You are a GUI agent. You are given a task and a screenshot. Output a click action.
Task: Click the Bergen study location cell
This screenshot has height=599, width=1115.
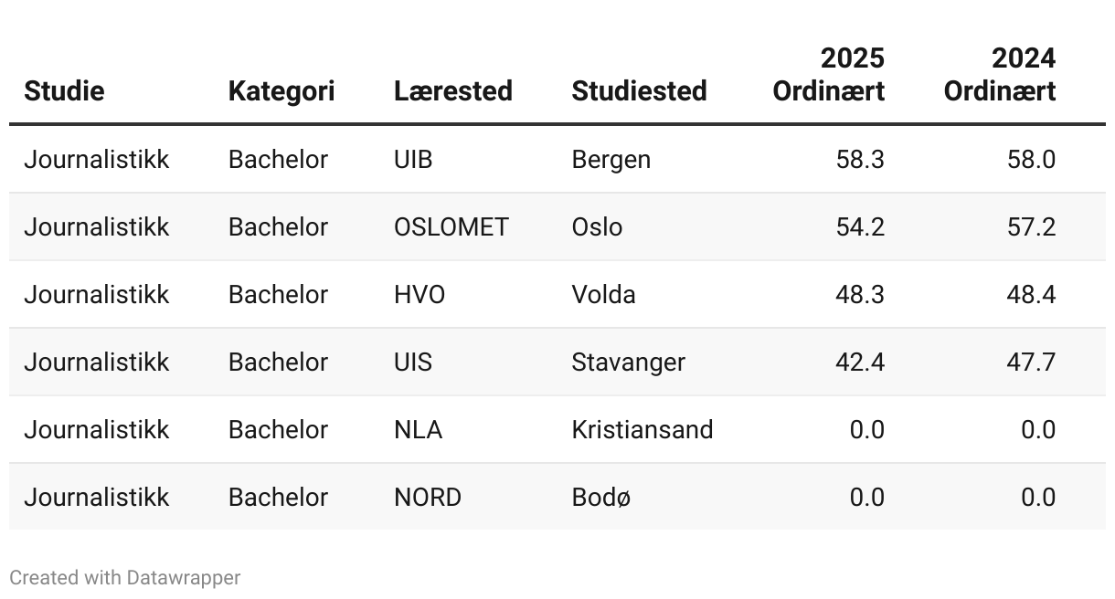click(x=611, y=159)
